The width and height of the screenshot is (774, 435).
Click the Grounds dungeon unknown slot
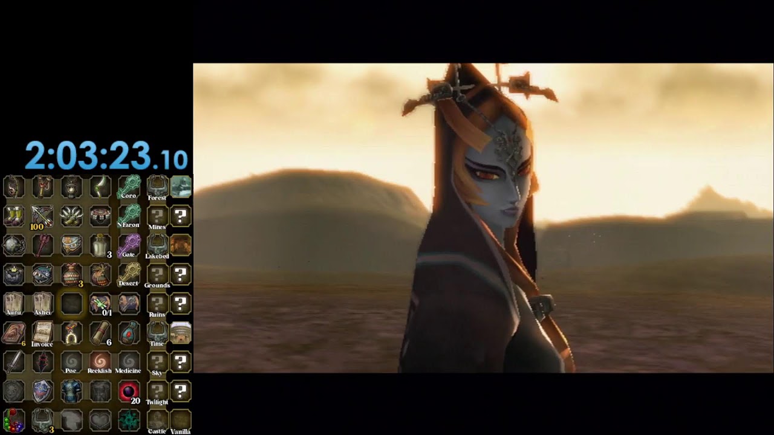click(x=157, y=275)
